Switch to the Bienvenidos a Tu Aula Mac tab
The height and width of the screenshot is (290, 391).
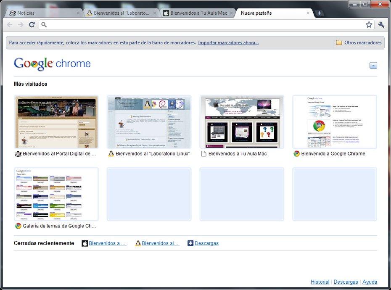(198, 13)
